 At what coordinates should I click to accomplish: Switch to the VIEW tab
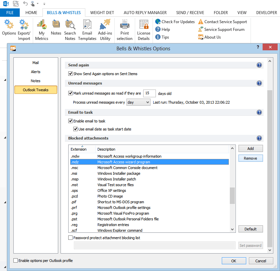coord(242,12)
